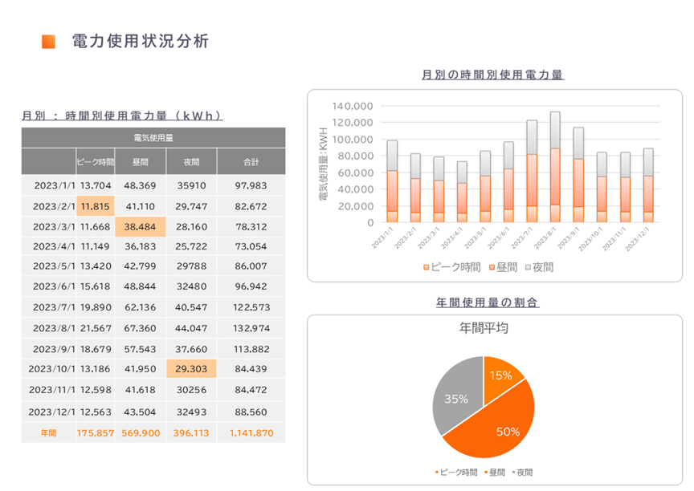Click the 月別：時間別使用電力量 (kWh) table heading

pyautogui.click(x=122, y=116)
